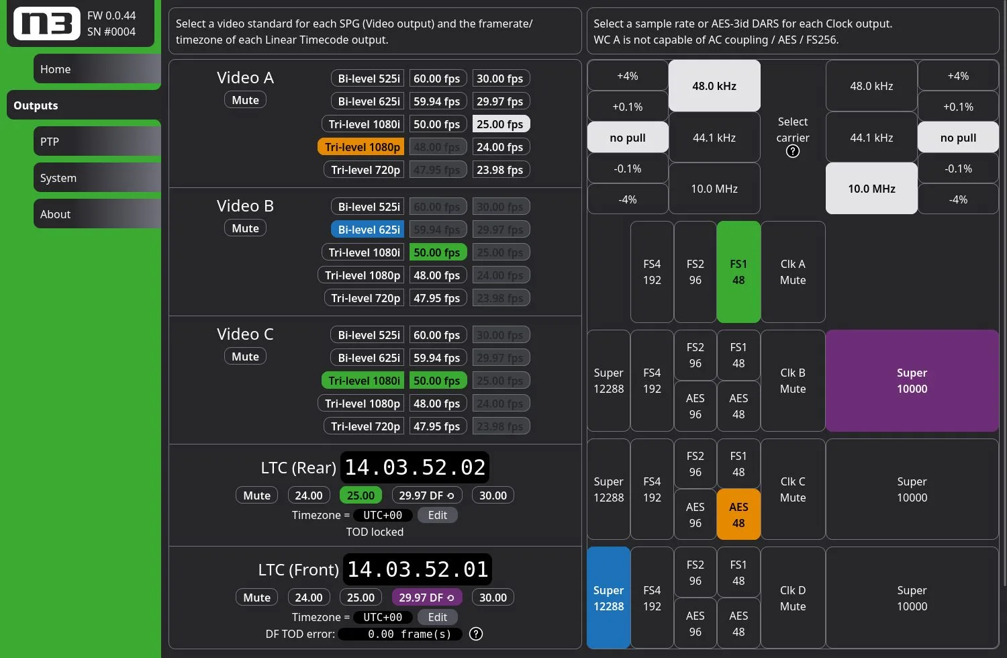The height and width of the screenshot is (658, 1007).
Task: Select the Outputs sidebar entry
Action: [x=84, y=105]
